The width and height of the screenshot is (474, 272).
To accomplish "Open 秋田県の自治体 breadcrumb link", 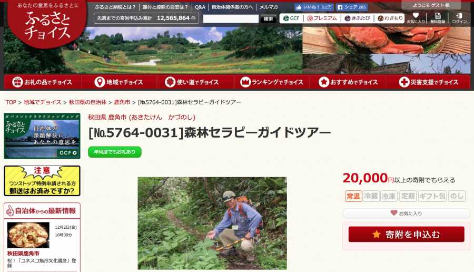I will point(87,102).
